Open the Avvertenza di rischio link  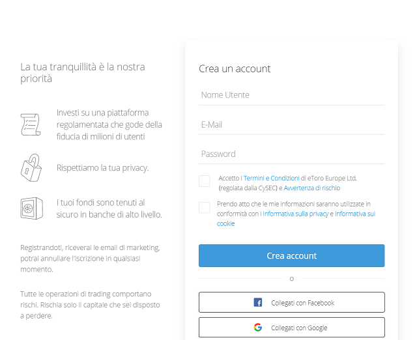pos(311,188)
